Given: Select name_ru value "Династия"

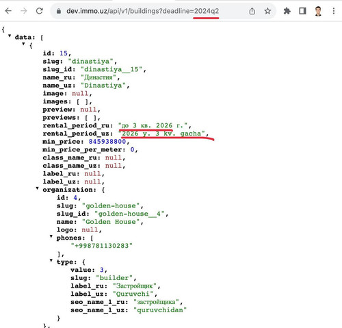Looking at the screenshot, I should [x=98, y=77].
